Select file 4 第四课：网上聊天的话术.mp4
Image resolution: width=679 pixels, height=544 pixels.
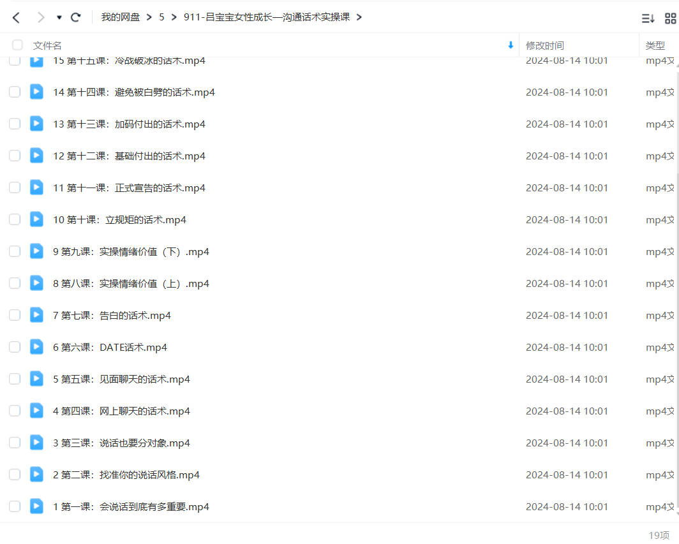122,411
